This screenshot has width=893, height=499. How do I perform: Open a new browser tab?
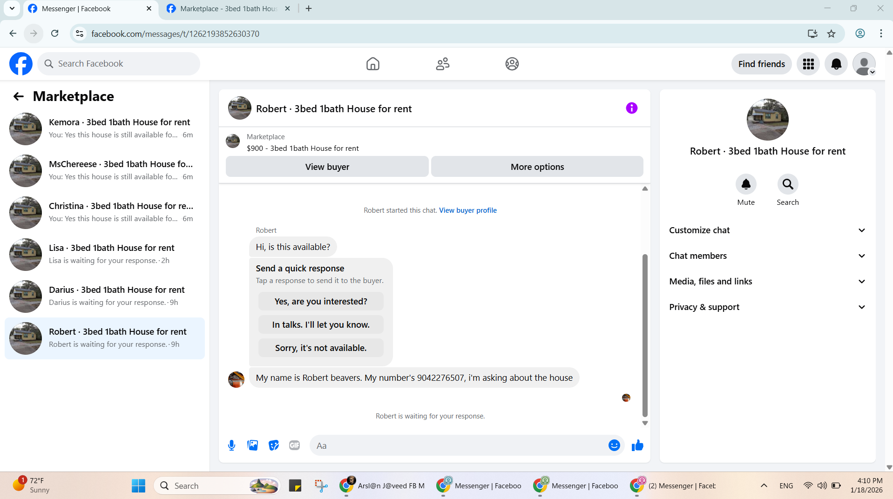tap(309, 8)
